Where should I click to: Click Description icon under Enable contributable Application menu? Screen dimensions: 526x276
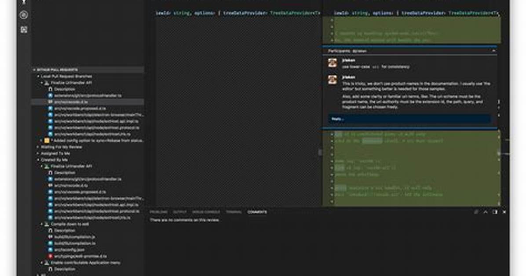(50, 269)
